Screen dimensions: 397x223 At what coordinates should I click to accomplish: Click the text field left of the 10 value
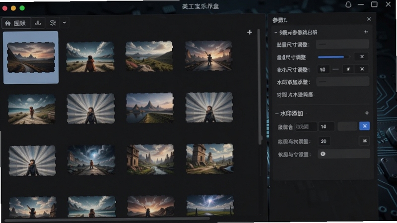(306, 126)
